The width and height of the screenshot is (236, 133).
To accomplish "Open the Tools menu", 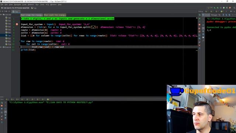I will pyautogui.click(x=42, y=4).
